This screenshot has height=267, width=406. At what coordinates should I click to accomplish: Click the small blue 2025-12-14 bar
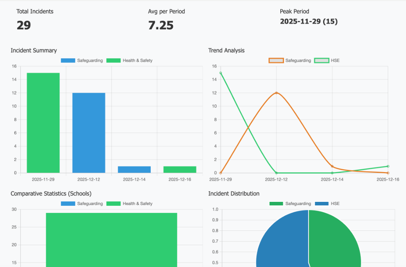[134, 169]
